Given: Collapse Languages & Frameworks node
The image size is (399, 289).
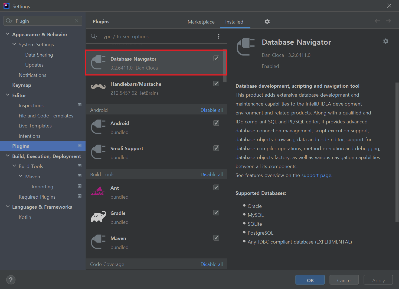Looking at the screenshot, I should 8,206.
